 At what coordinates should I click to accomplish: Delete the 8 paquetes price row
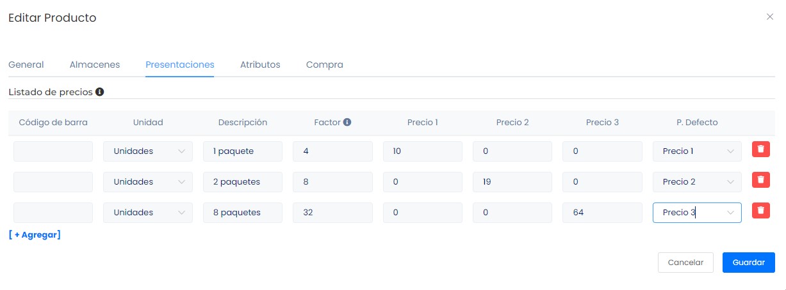coord(760,211)
